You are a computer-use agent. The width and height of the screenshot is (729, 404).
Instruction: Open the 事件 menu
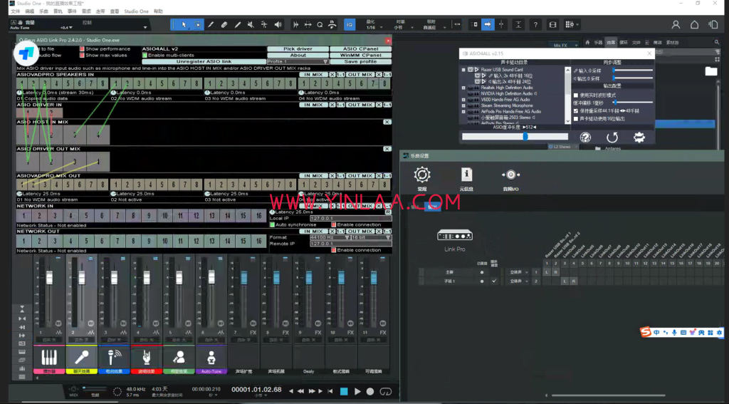[x=72, y=11]
